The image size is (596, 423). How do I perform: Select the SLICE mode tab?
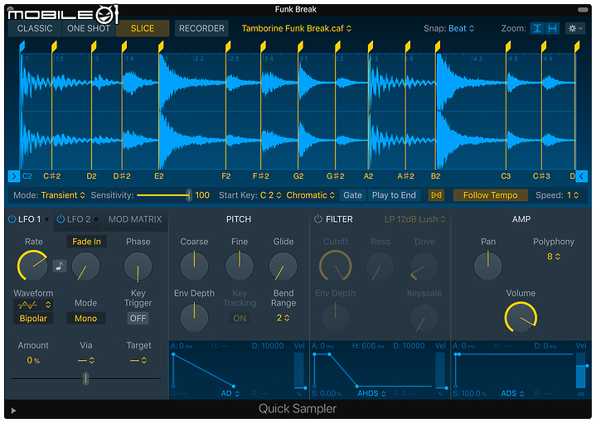pyautogui.click(x=143, y=28)
